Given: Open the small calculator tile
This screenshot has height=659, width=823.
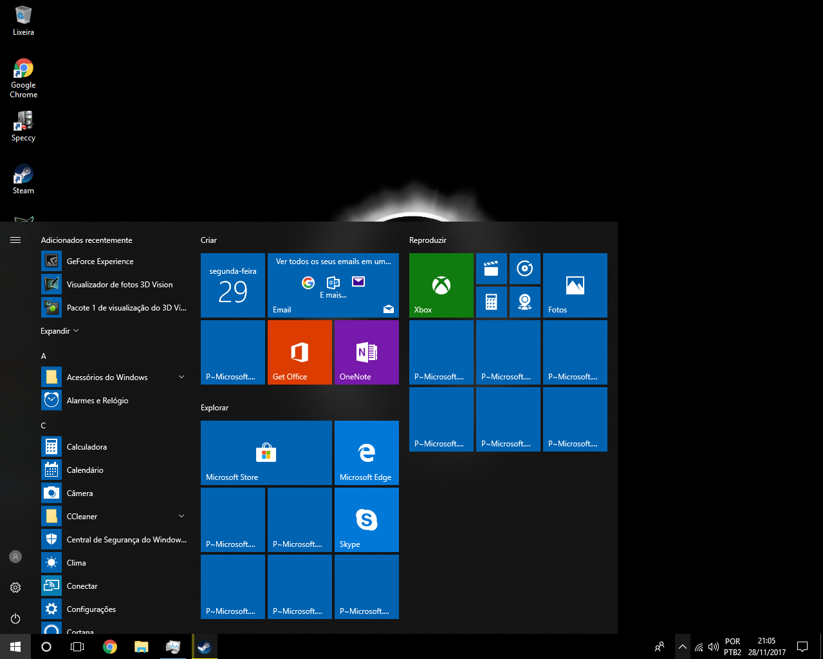Looking at the screenshot, I should tap(492, 302).
